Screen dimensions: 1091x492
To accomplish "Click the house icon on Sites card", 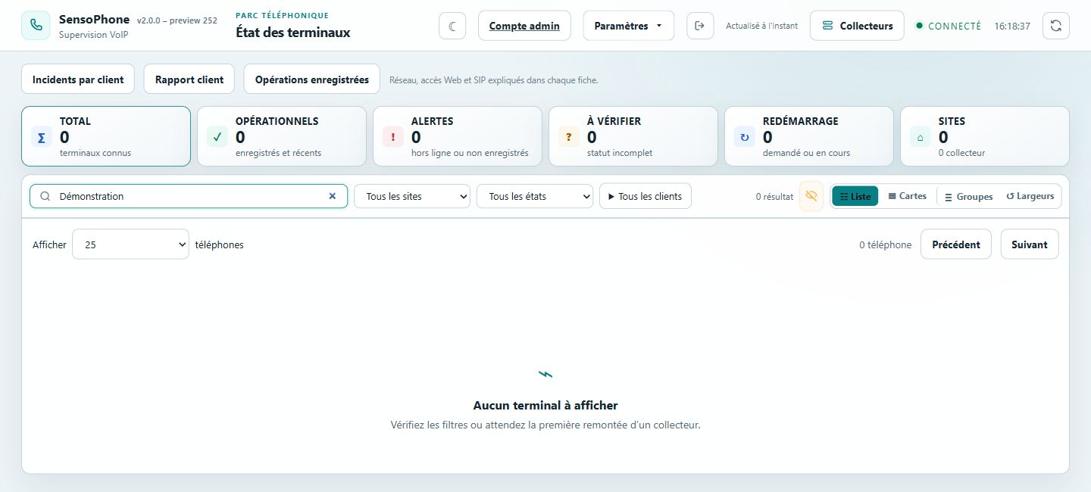I will [x=920, y=137].
